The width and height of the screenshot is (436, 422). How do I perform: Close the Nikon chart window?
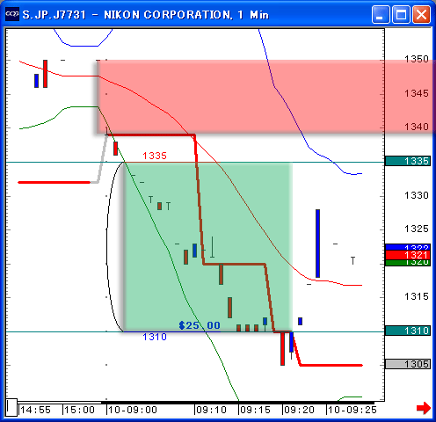tap(421, 14)
